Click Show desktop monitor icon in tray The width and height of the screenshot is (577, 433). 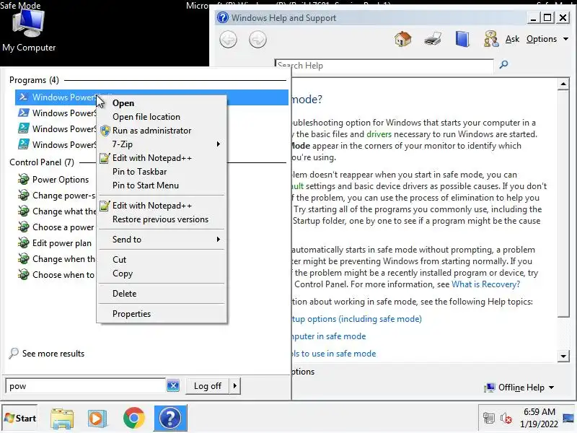point(568,419)
